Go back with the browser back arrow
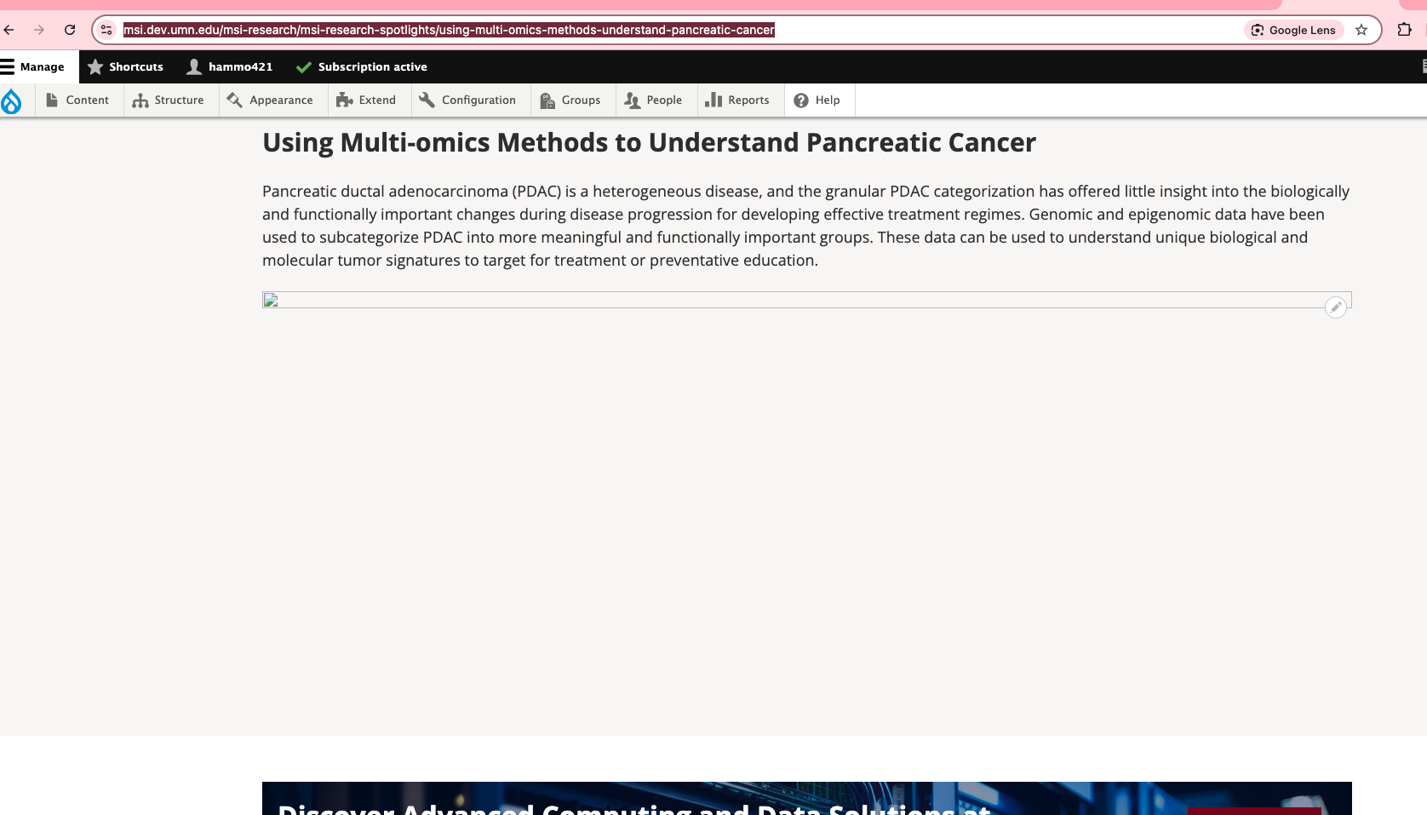Image resolution: width=1427 pixels, height=815 pixels. (9, 30)
